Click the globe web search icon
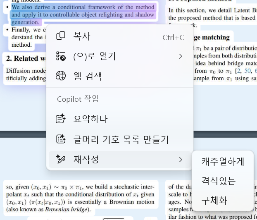 click(x=61, y=76)
